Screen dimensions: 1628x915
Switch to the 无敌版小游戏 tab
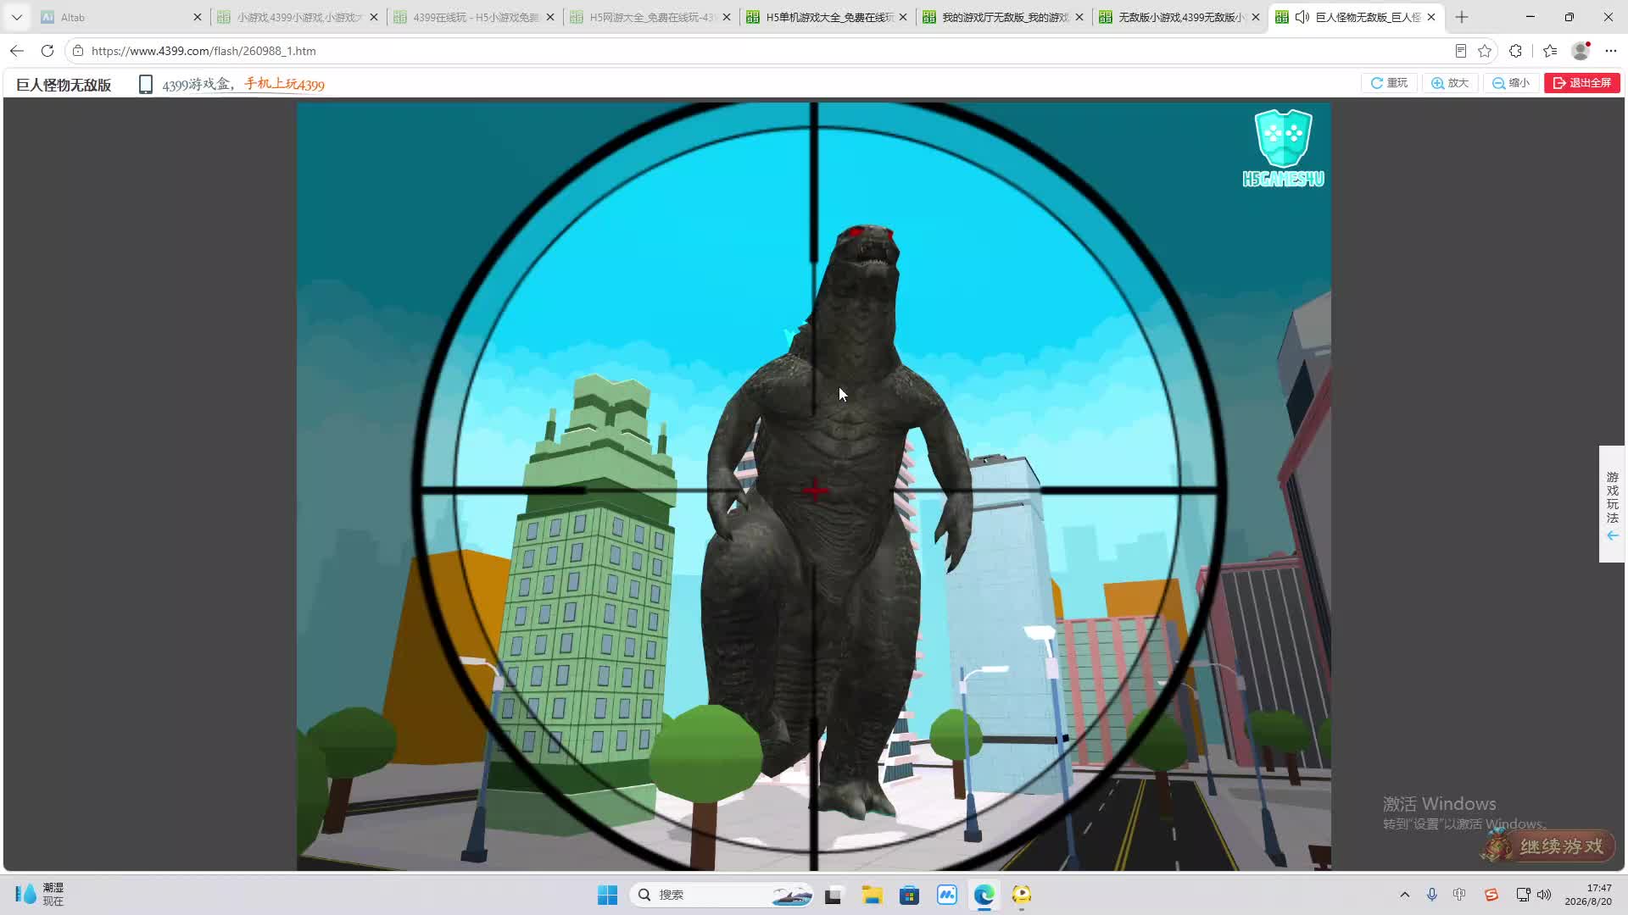click(1179, 17)
